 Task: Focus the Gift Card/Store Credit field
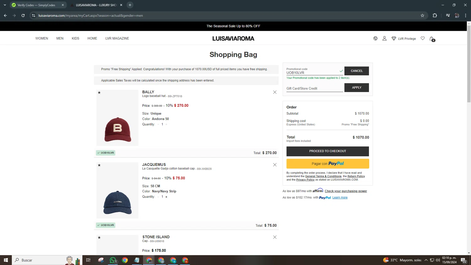[x=315, y=88]
